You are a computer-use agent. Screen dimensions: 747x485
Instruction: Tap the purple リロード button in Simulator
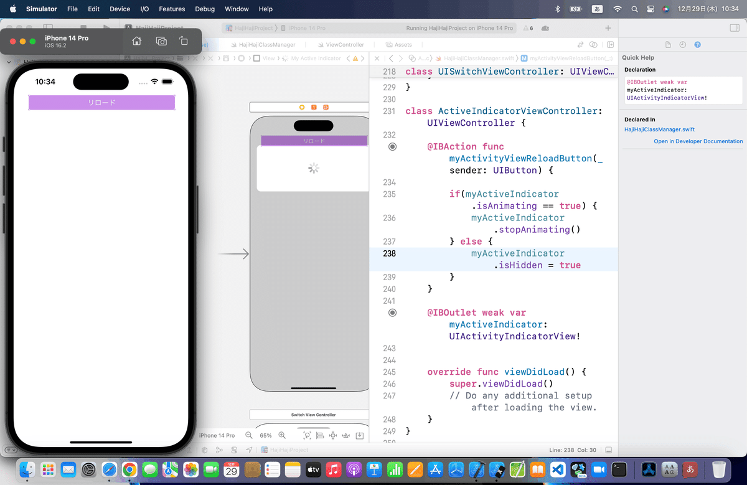[101, 103]
